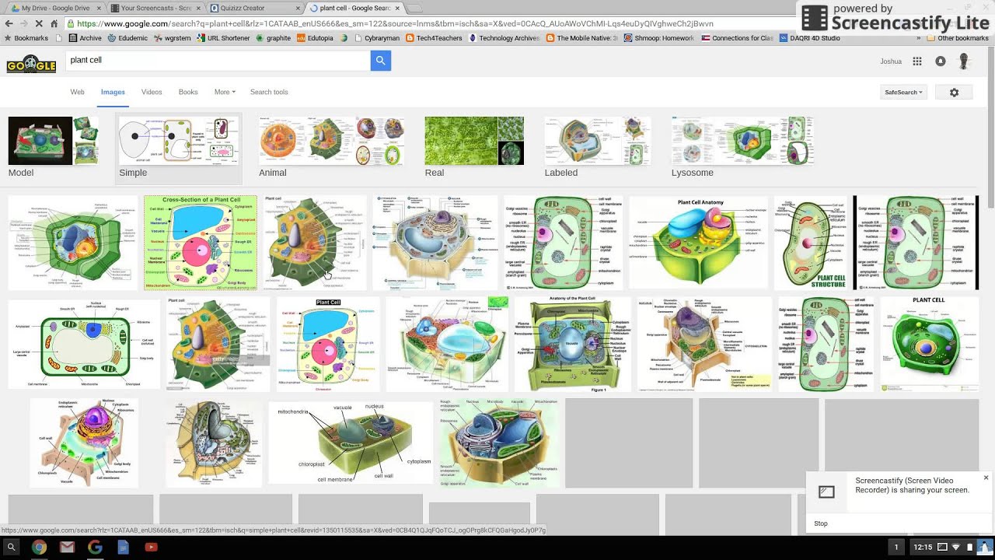Screen dimensions: 995x560
Task: Filter results by Model category
Action: [53, 148]
